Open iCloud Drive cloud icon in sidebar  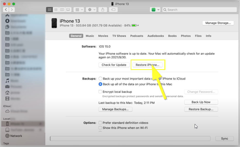(x=7, y=111)
